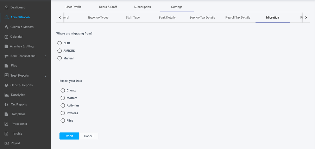Click the 'Export your Data' heading
Screen dimensions: 315x149
[x=71, y=81]
